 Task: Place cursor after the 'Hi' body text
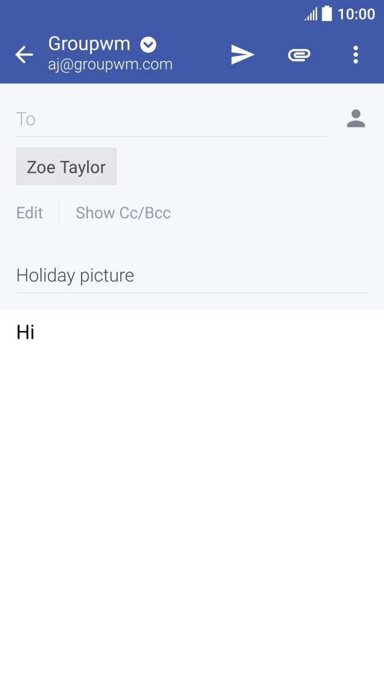(x=36, y=333)
